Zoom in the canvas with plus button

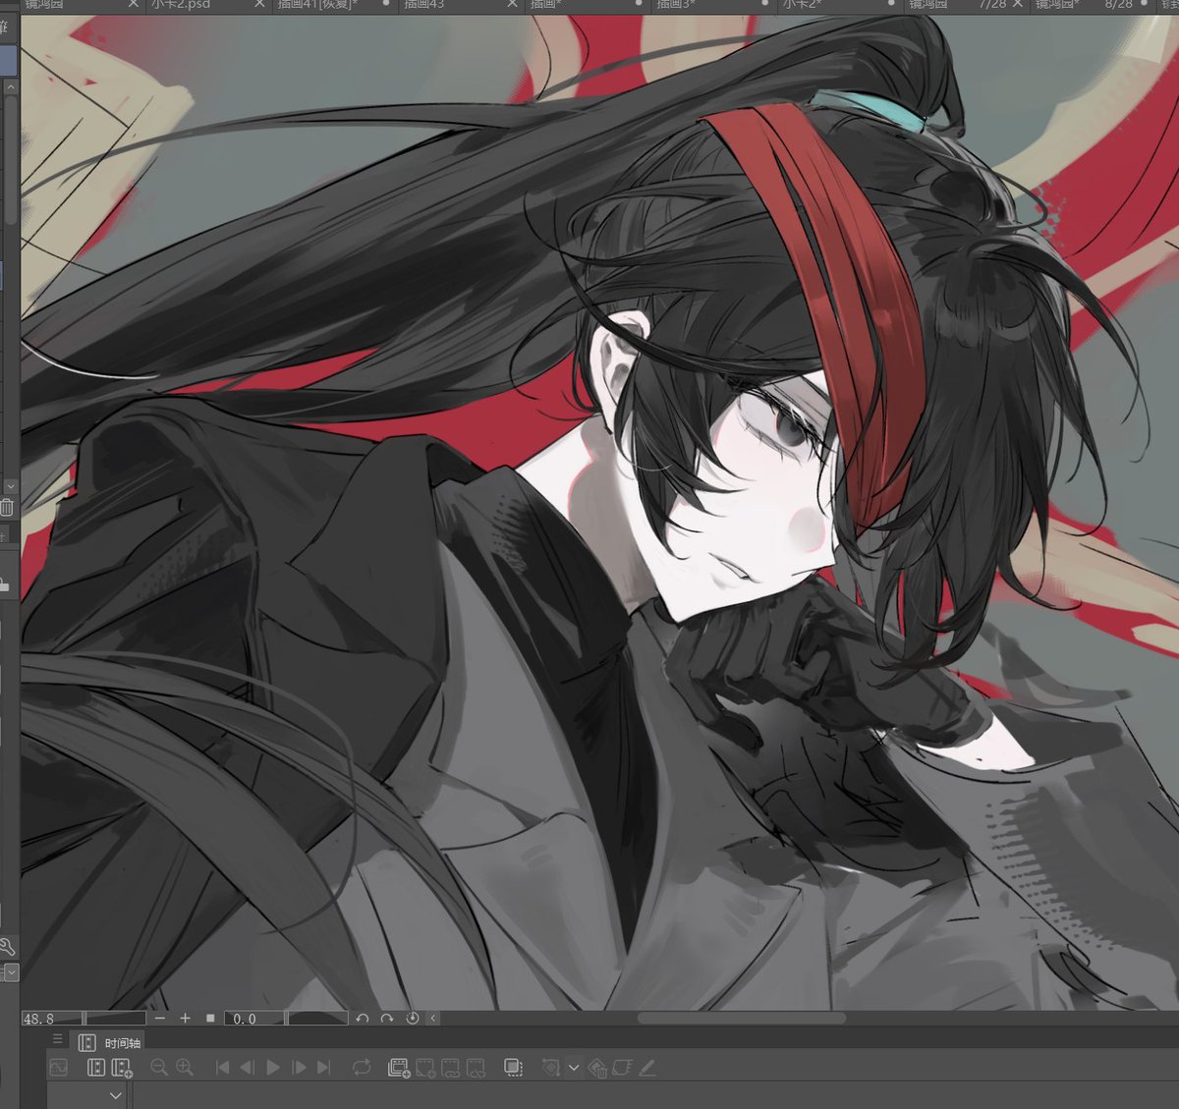[x=185, y=1019]
